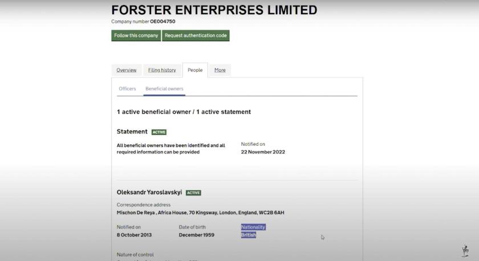
Task: Click the date 22 November 2022
Action: point(263,152)
